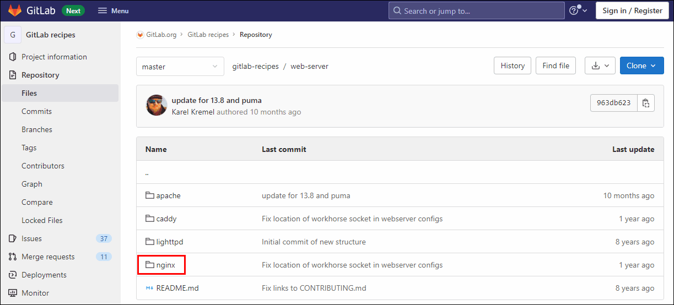Open Deployments in the sidebar
Viewport: 674px width, 305px height.
44,275
